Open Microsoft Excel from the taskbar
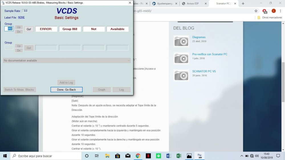Image resolution: width=285 pixels, height=160 pixels. coord(179,156)
